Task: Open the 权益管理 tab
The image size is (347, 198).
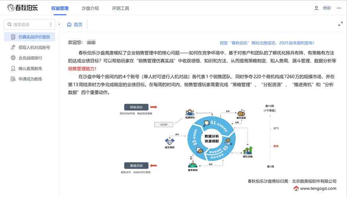Action: pyautogui.click(x=60, y=8)
